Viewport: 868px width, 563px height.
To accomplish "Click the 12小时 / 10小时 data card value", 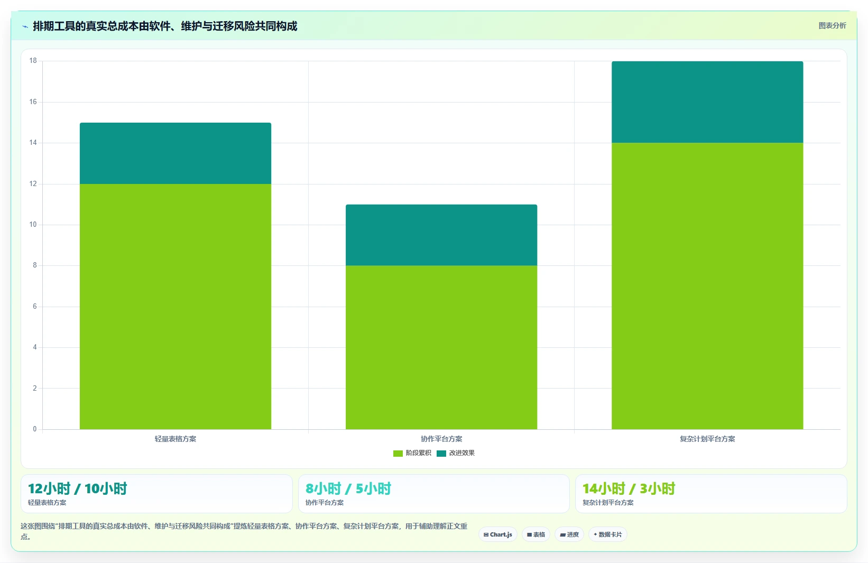I will click(77, 488).
